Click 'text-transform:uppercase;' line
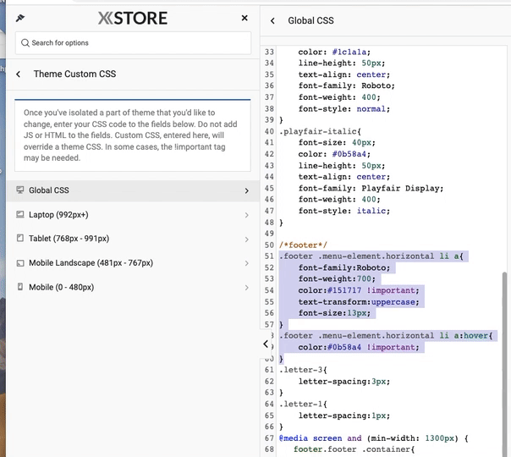The height and width of the screenshot is (457, 511). tap(359, 302)
